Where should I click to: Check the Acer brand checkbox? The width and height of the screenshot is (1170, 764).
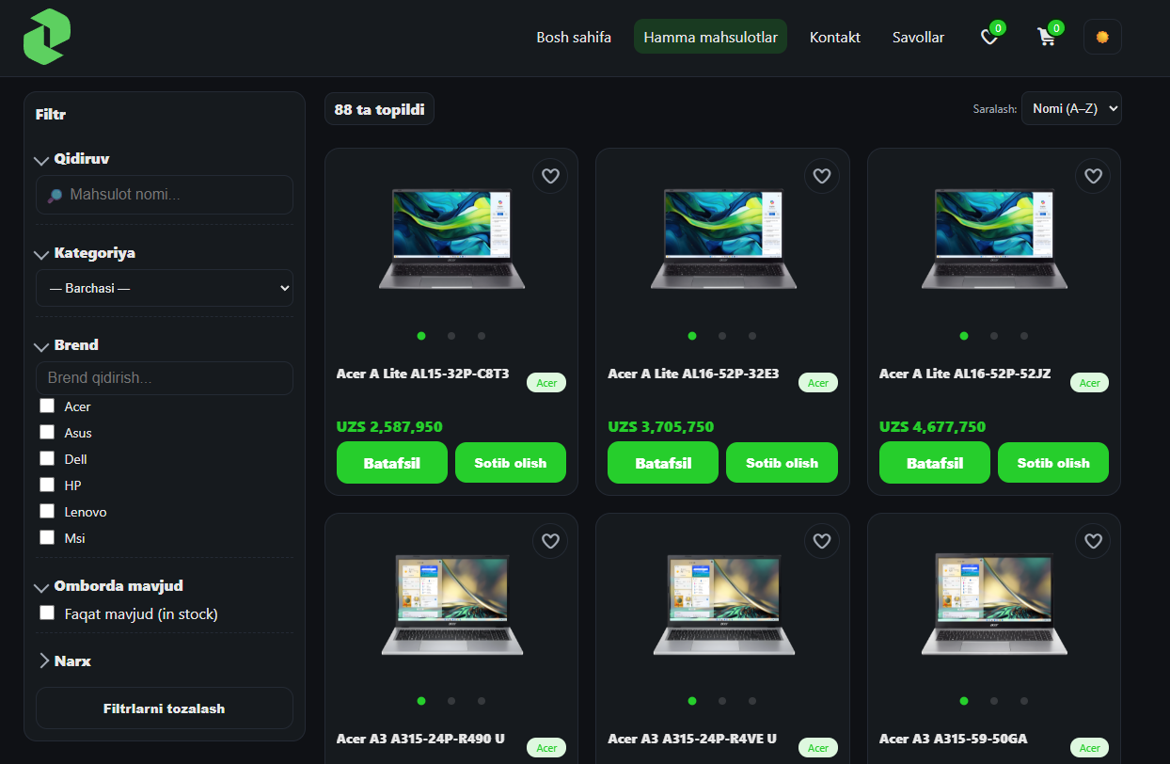pos(47,406)
